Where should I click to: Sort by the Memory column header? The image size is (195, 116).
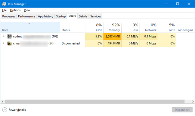coord(113,28)
